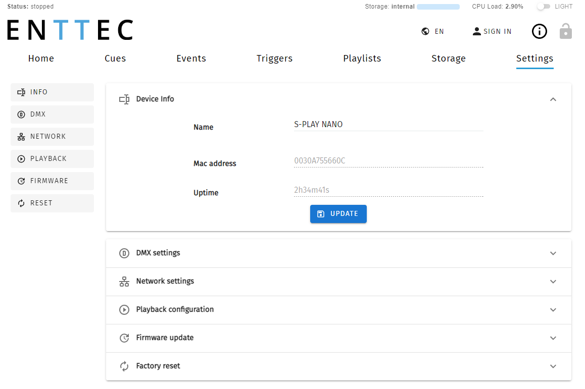Select the Network sidebar button

(52, 137)
